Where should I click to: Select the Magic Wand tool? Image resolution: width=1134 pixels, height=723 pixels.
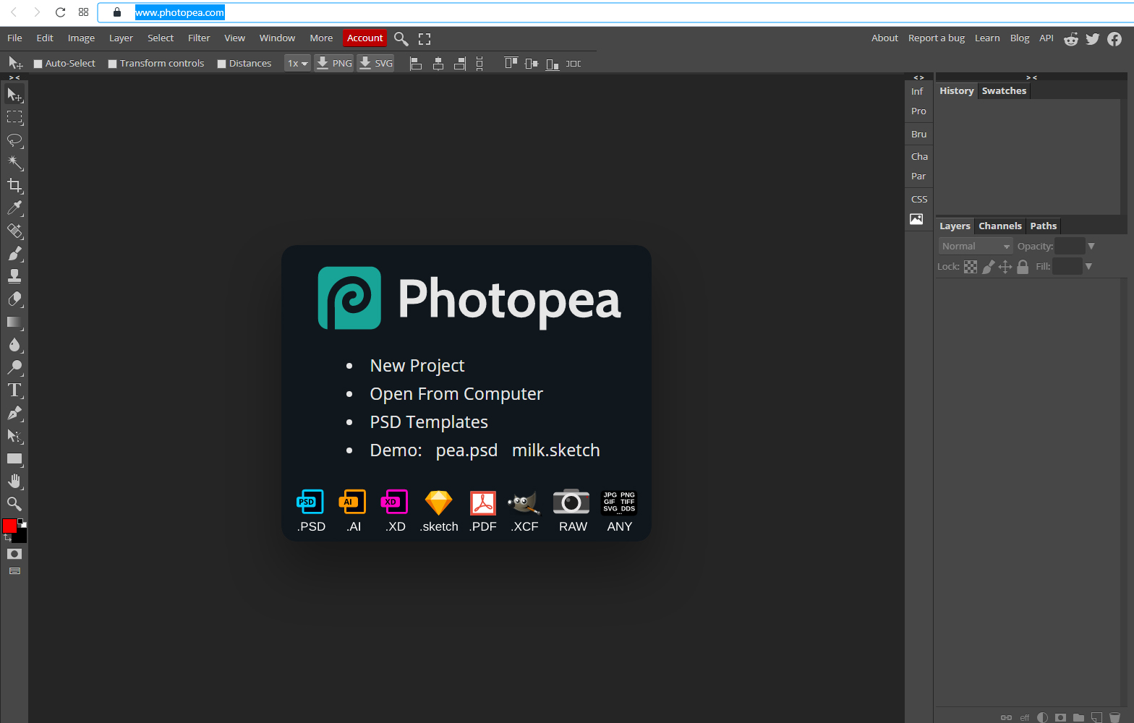14,163
